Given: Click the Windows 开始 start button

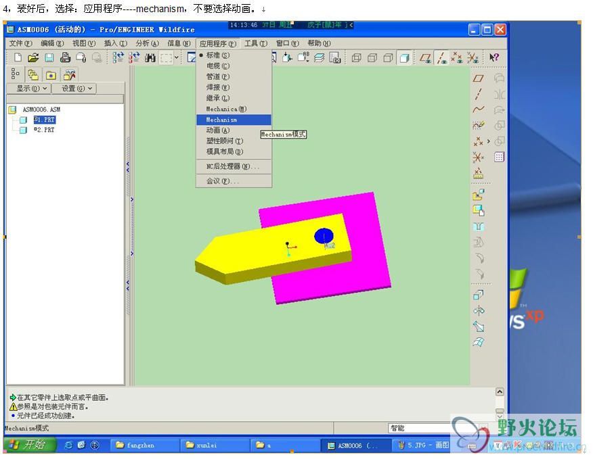Looking at the screenshot, I should [x=30, y=445].
